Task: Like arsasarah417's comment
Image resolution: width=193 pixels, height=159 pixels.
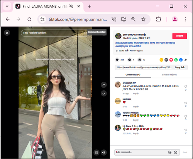Action: click(x=186, y=86)
